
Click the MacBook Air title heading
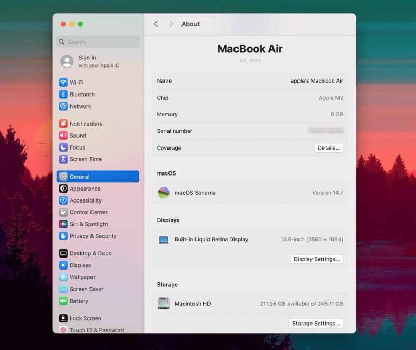[250, 49]
